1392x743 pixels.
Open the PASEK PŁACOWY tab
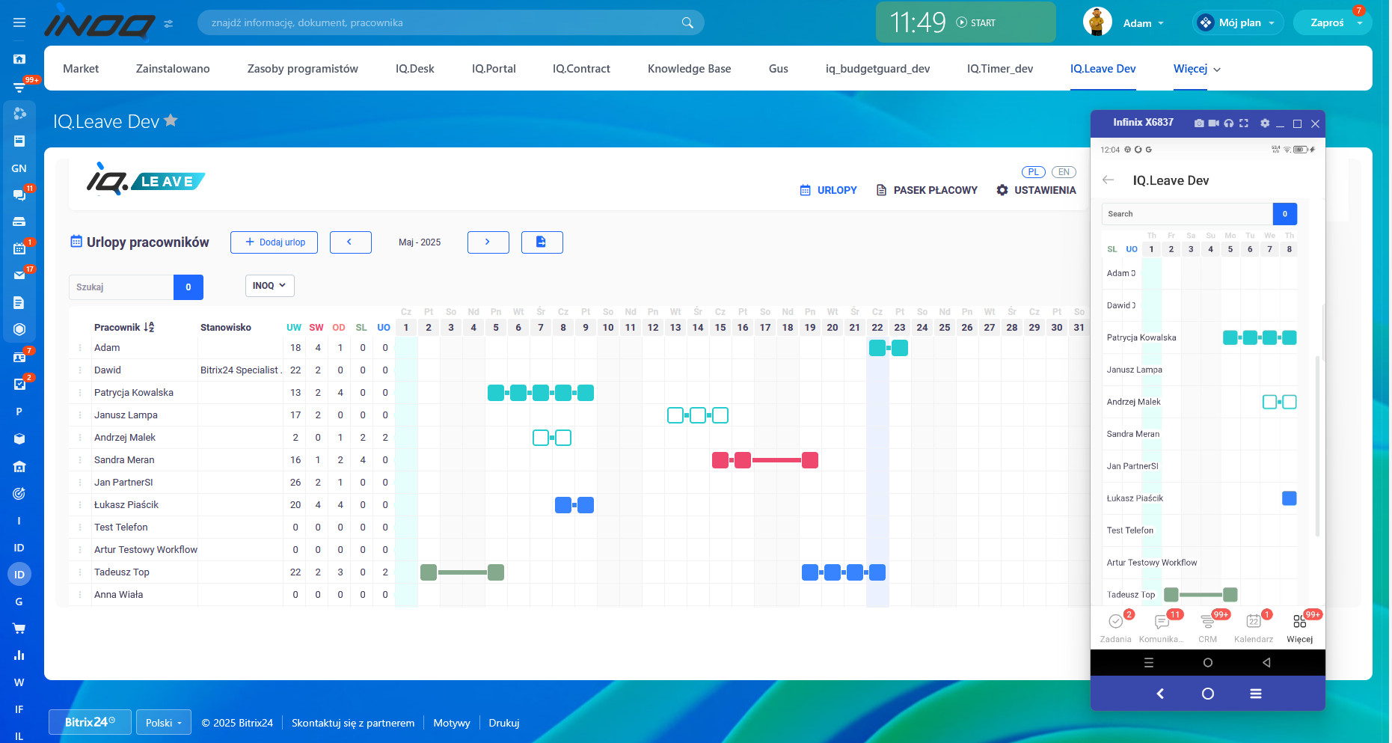click(x=927, y=190)
